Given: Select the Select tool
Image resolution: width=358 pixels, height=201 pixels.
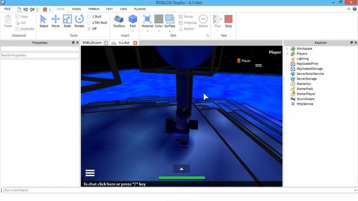Looking at the screenshot, I should pos(44,21).
